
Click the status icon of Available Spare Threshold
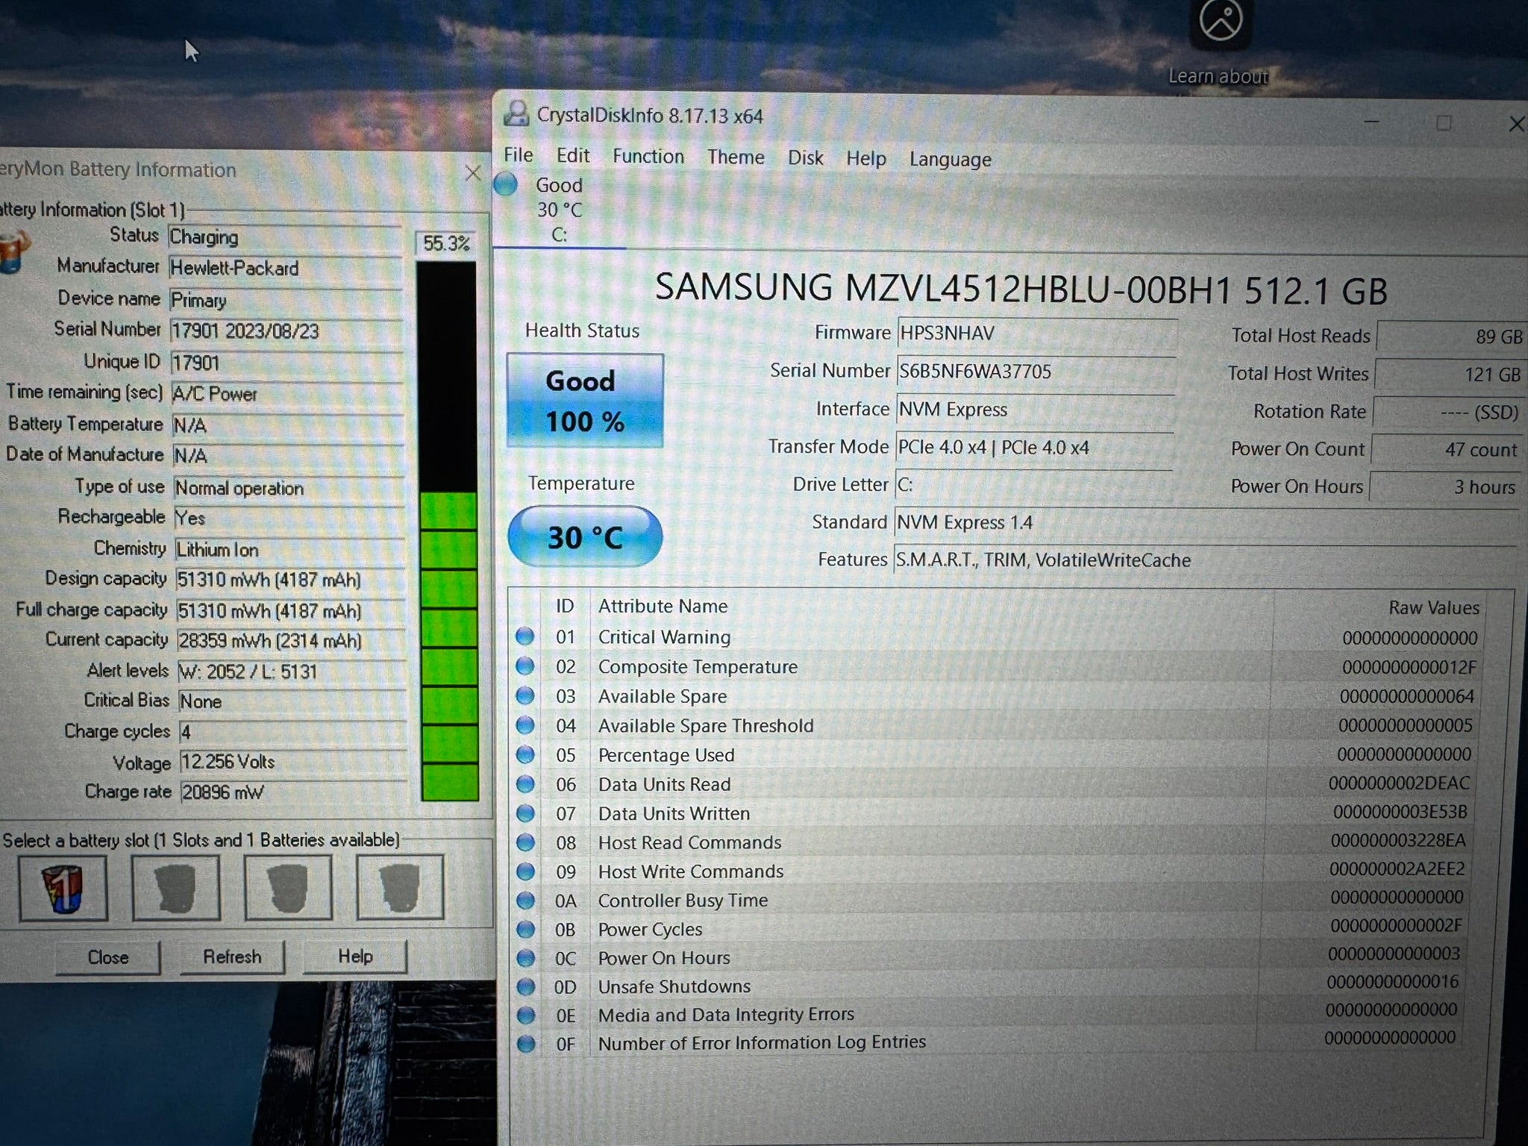point(525,724)
